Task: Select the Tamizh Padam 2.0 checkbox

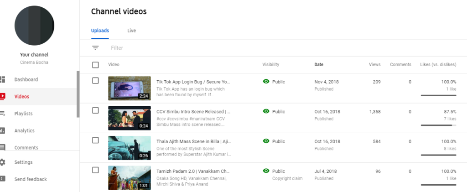Action: pos(95,170)
